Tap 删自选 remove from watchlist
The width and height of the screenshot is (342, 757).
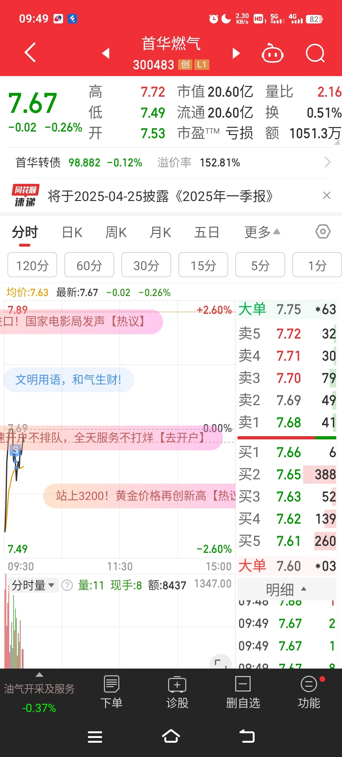(243, 692)
